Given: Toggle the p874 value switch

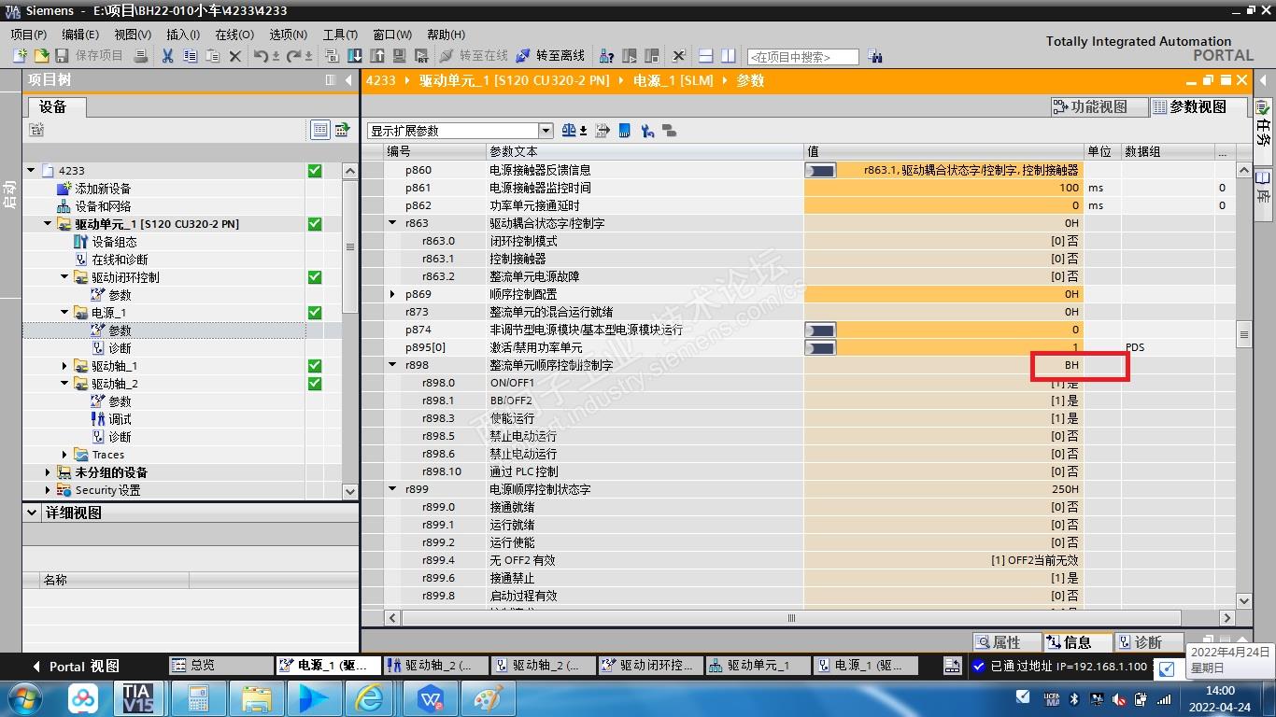Looking at the screenshot, I should (x=820, y=330).
